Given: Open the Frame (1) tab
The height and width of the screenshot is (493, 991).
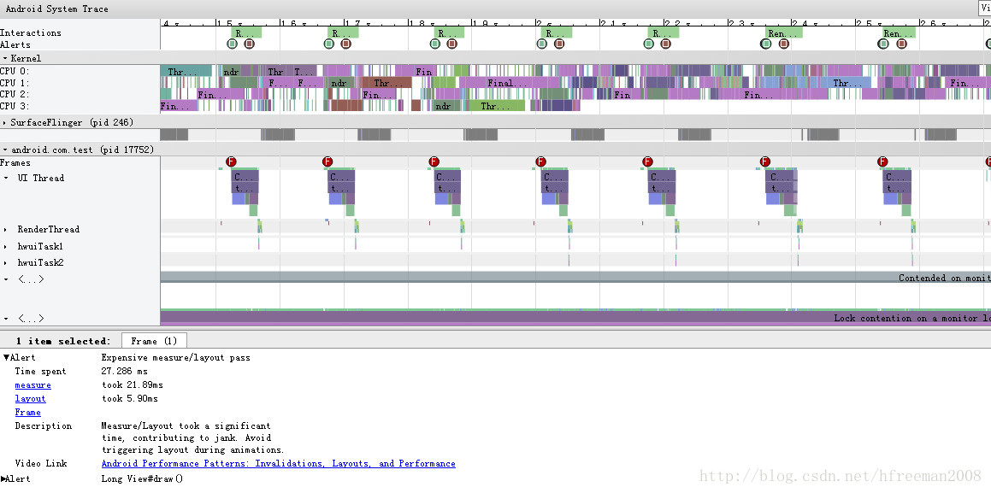Looking at the screenshot, I should point(154,341).
